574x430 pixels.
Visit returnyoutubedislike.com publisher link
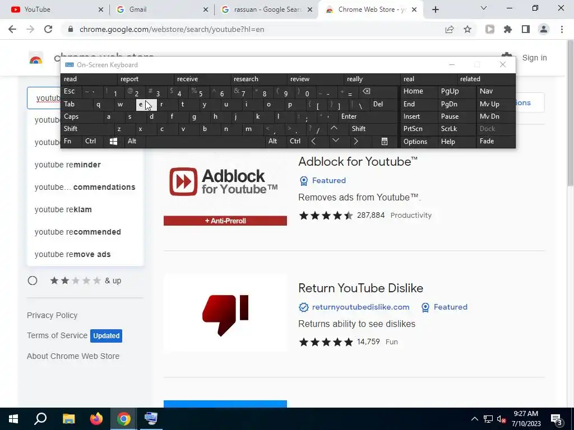point(360,307)
